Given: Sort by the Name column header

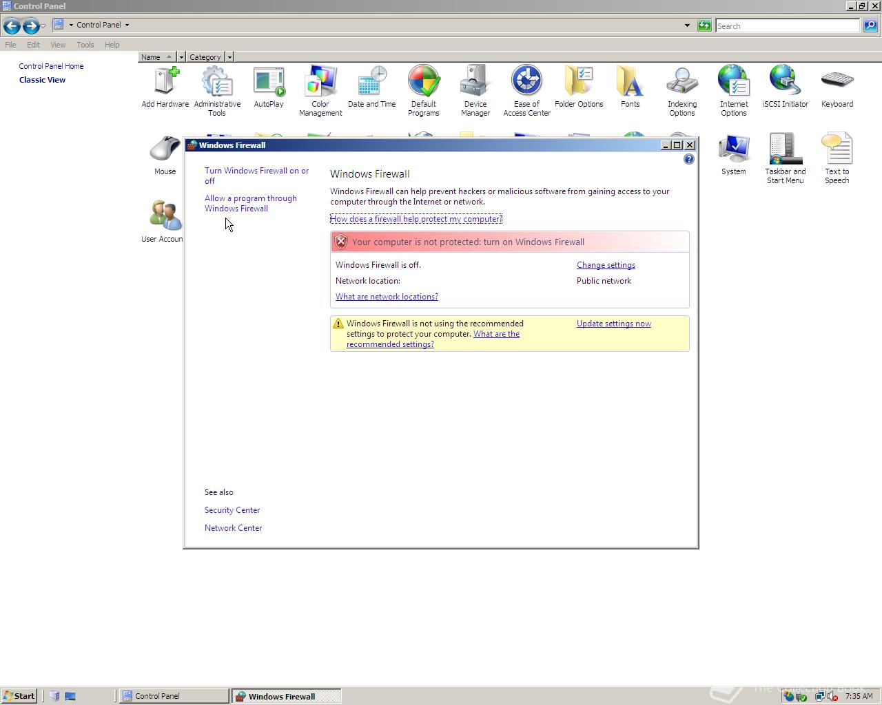Looking at the screenshot, I should click(157, 57).
